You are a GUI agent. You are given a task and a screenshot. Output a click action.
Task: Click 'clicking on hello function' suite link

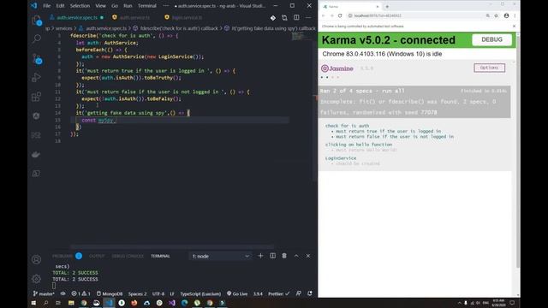click(359, 145)
